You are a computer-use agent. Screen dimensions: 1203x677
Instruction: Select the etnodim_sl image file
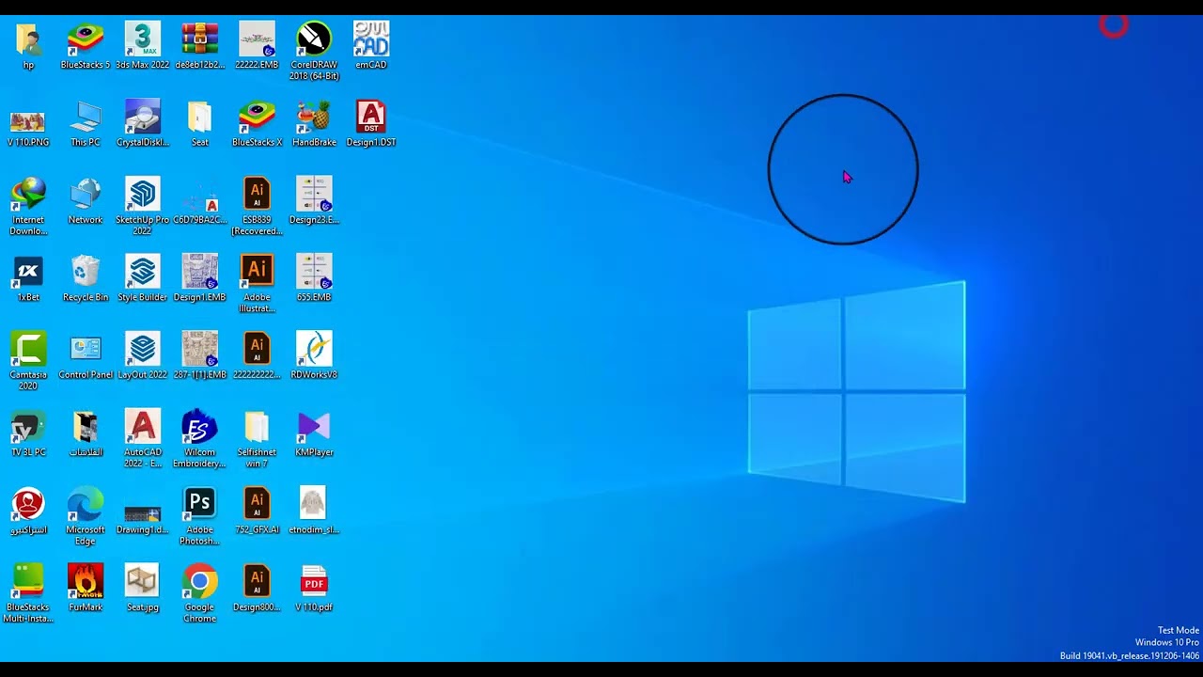click(314, 504)
